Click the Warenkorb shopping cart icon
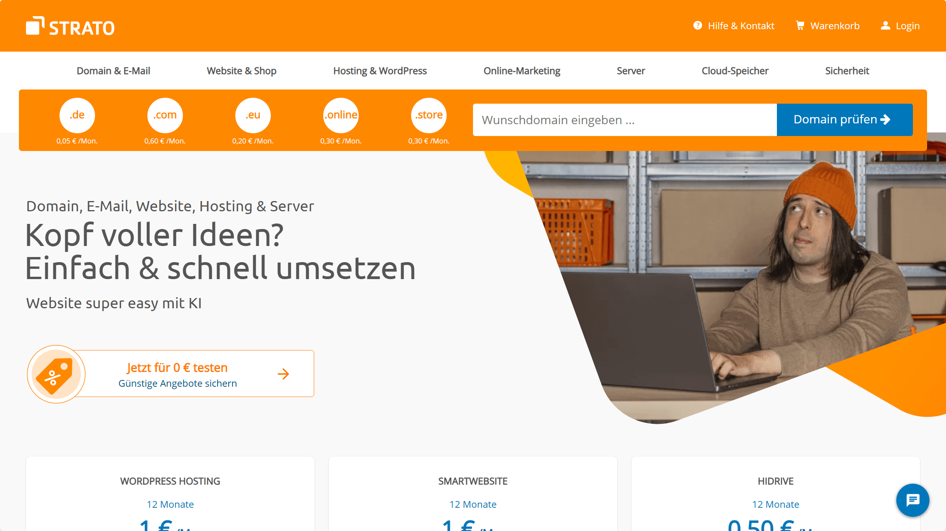The height and width of the screenshot is (531, 946). tap(801, 25)
